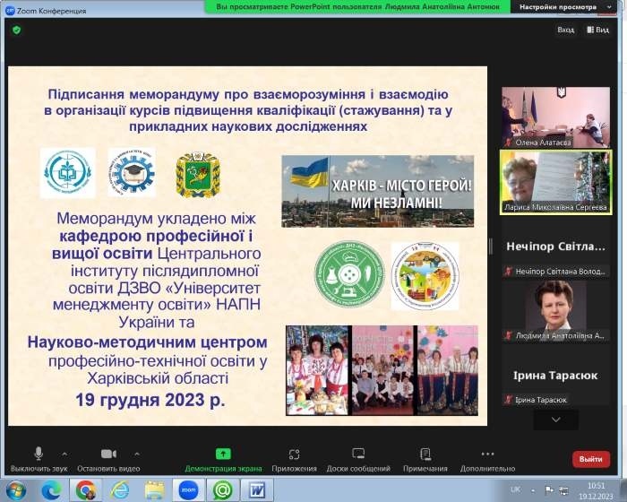The width and height of the screenshot is (627, 502).
Task: Click the red Выйти leave button
Action: [x=590, y=458]
